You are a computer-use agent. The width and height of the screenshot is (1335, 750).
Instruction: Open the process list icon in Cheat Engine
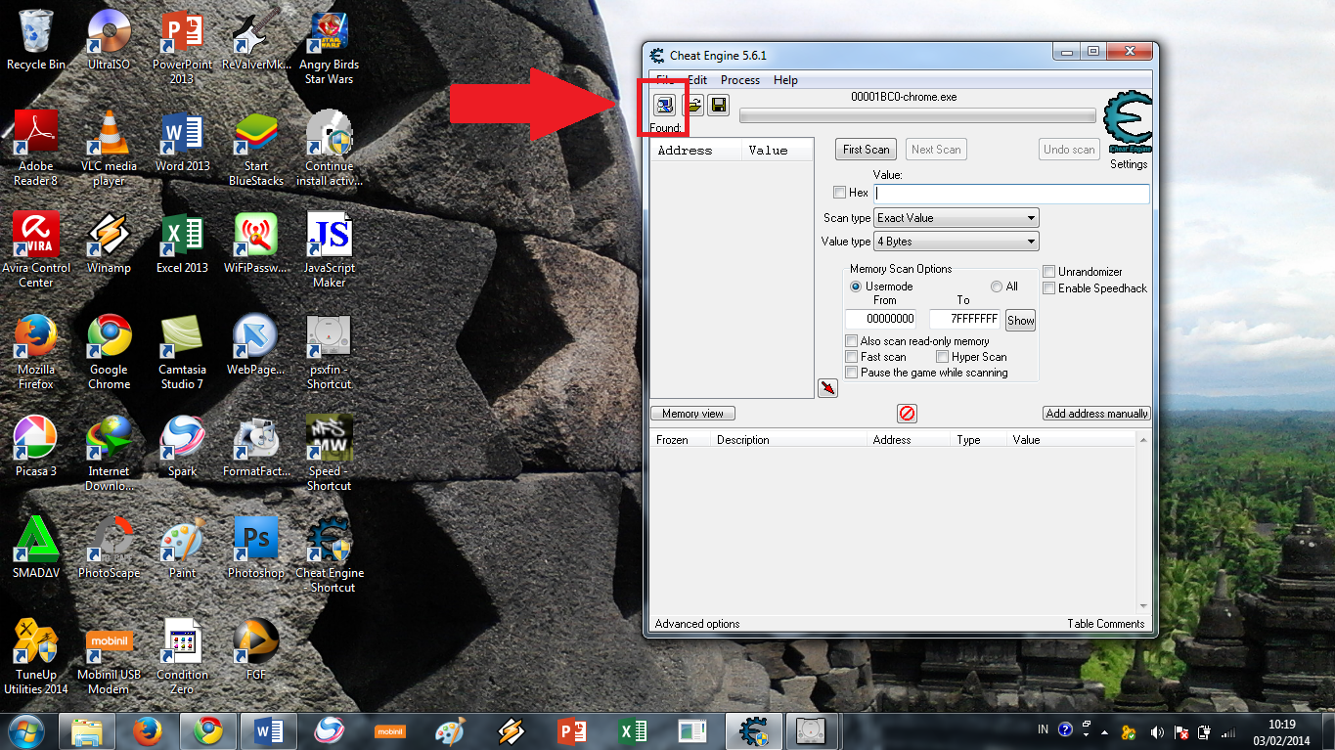click(664, 105)
